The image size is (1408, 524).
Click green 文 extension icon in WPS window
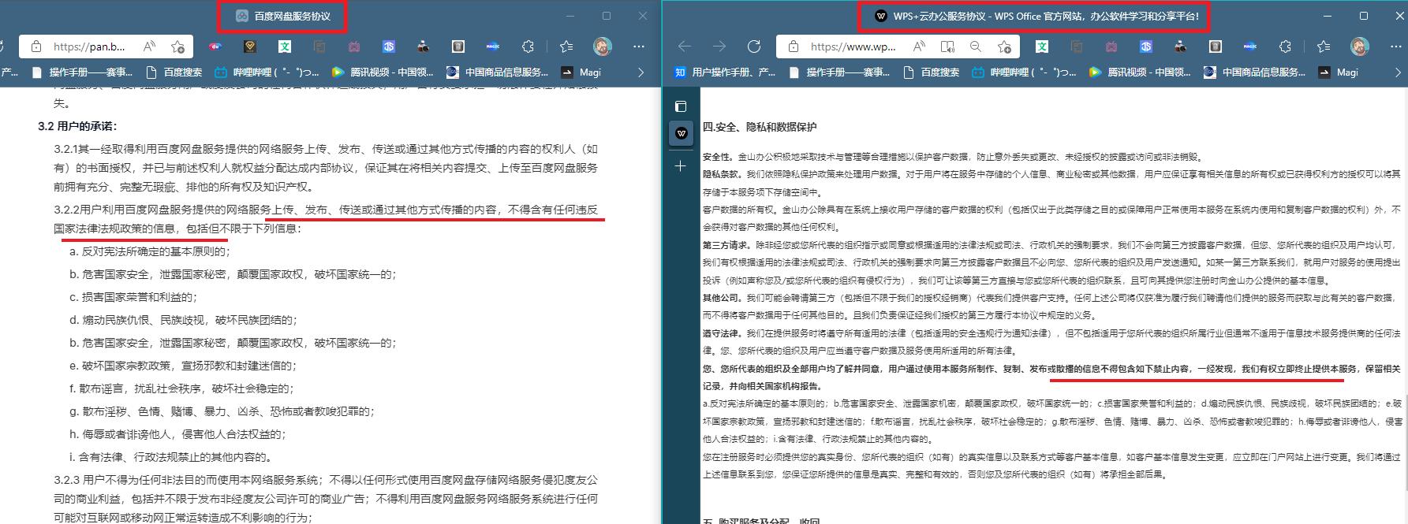click(x=1042, y=46)
